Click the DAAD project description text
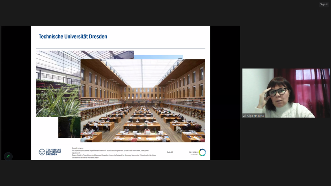 click(x=114, y=156)
